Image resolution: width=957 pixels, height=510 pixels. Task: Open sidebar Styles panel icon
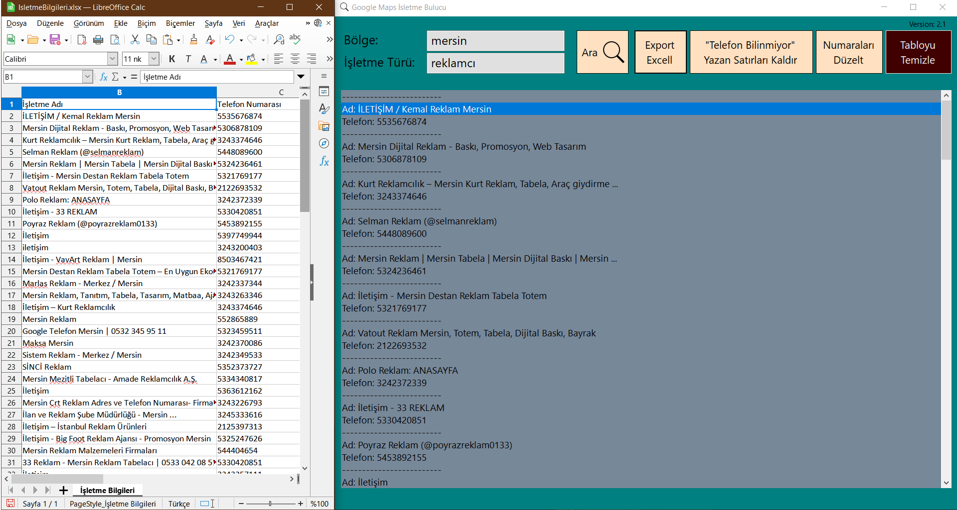click(x=324, y=108)
